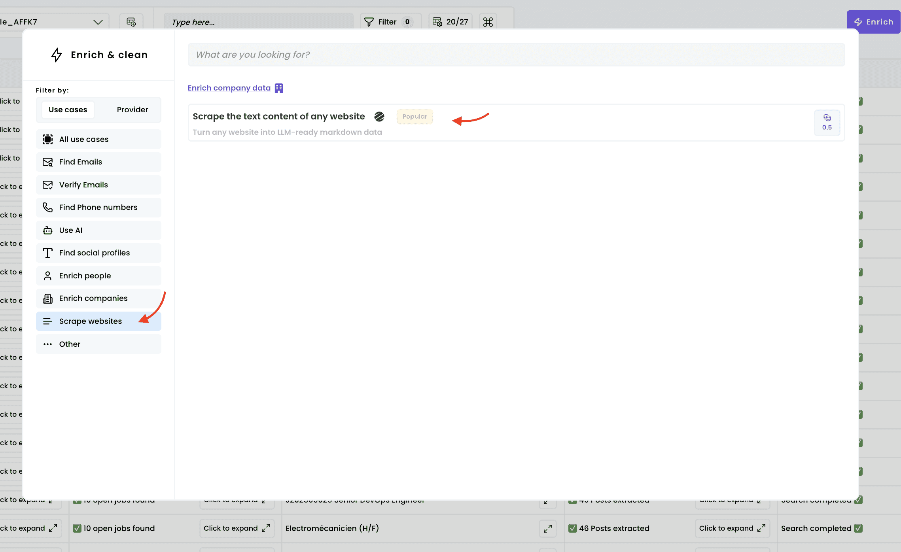Image resolution: width=901 pixels, height=552 pixels.
Task: Open the Enrich companies filter
Action: pos(98,298)
